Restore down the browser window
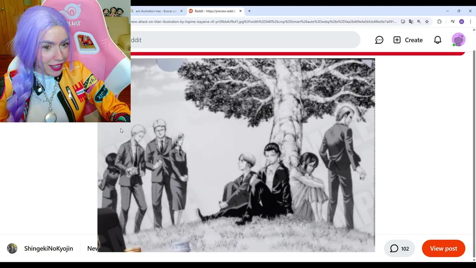The image size is (476, 268). [x=459, y=11]
